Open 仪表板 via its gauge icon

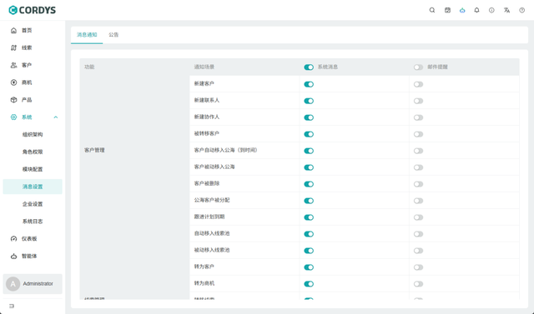pyautogui.click(x=13, y=239)
